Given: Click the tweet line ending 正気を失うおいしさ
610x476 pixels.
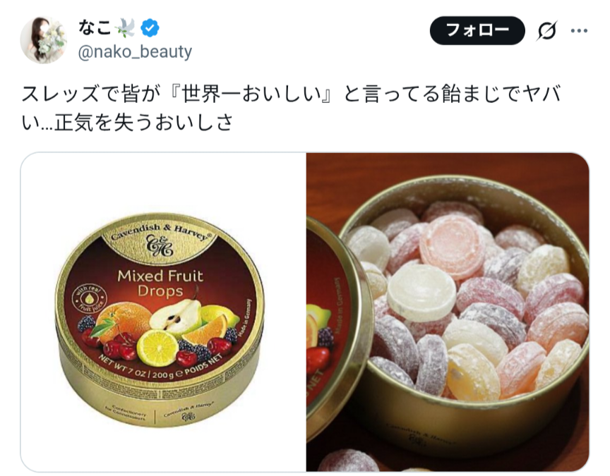Looking at the screenshot, I should pos(128,123).
